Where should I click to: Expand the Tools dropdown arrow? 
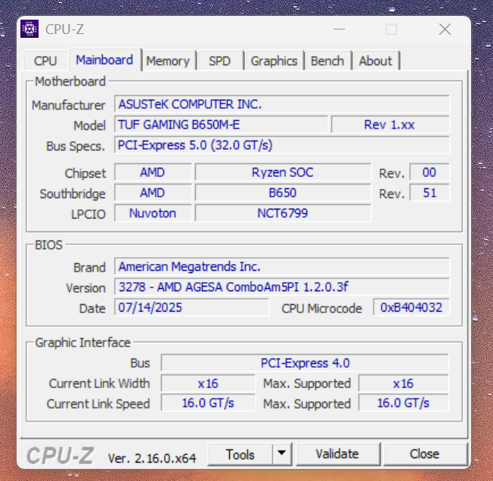(x=281, y=455)
